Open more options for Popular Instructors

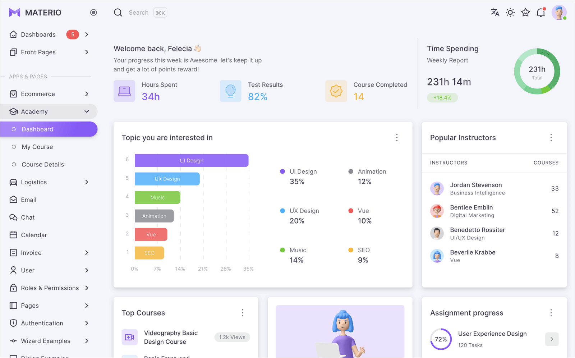tap(551, 138)
